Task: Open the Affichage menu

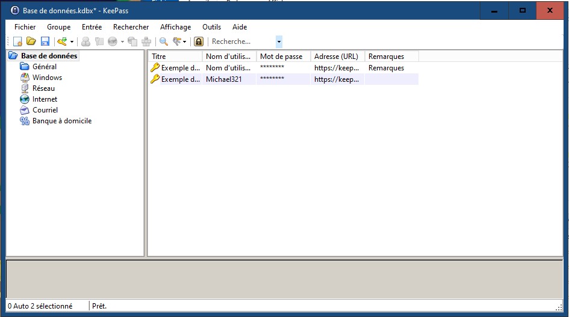Action: pyautogui.click(x=176, y=27)
